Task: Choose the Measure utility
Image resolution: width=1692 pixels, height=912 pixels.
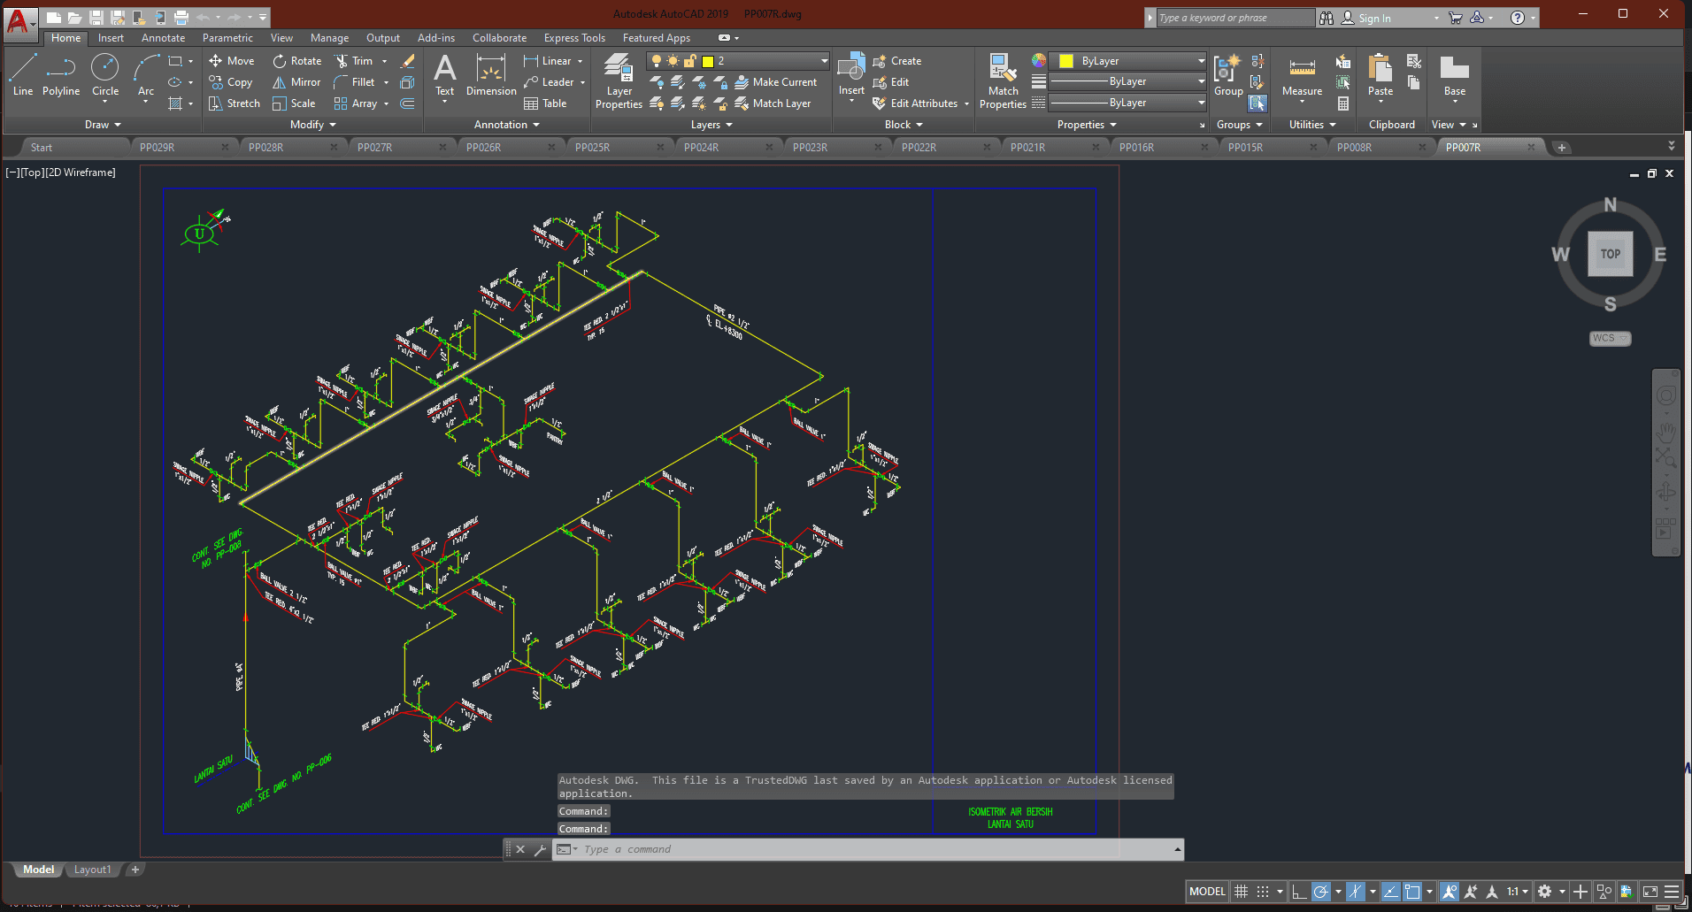Action: [1302, 76]
